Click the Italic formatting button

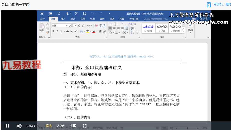click(x=57, y=31)
